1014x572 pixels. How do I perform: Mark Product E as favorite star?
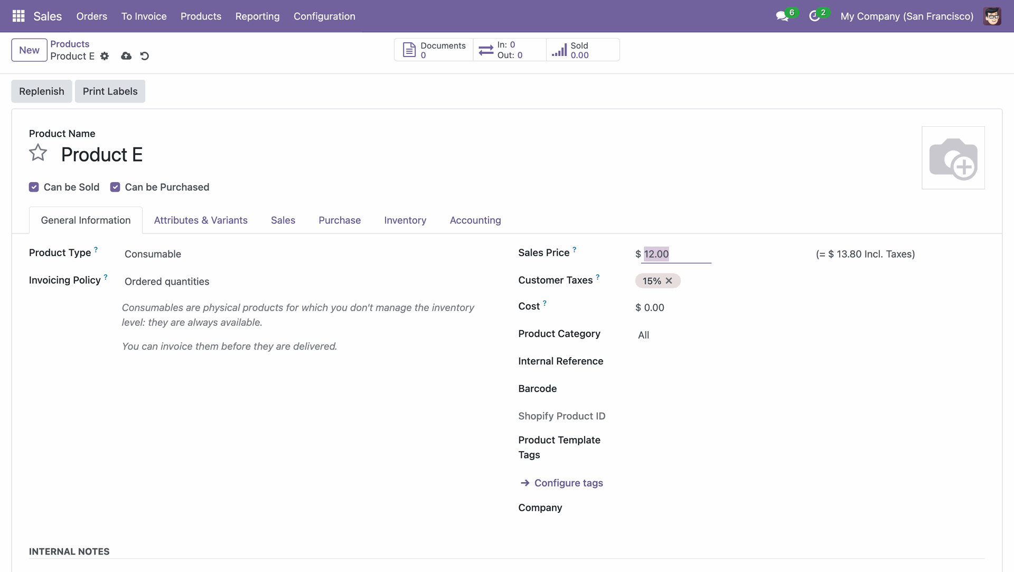(38, 153)
